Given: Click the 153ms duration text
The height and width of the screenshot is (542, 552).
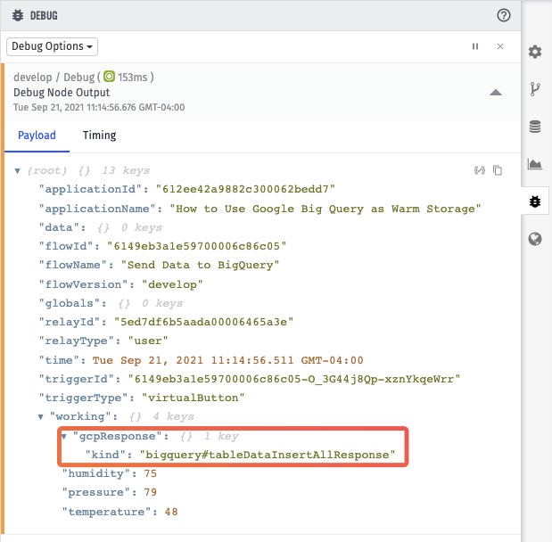Looking at the screenshot, I should (x=132, y=77).
